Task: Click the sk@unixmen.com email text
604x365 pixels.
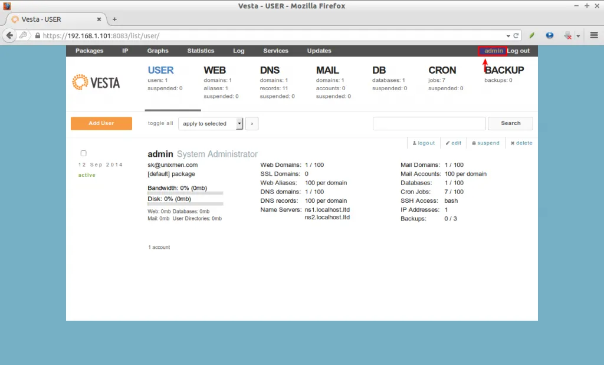Action: click(x=173, y=165)
